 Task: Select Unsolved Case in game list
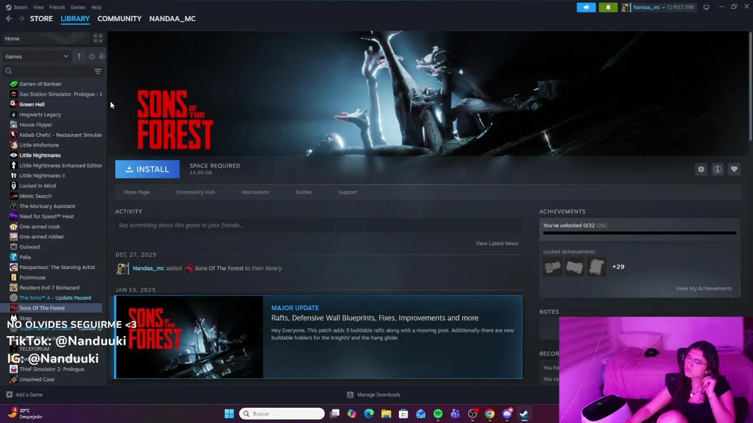[x=37, y=380]
